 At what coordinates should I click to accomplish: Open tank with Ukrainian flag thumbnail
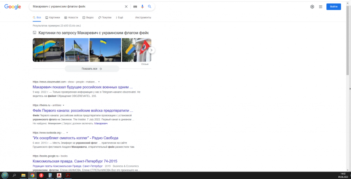[49, 50]
